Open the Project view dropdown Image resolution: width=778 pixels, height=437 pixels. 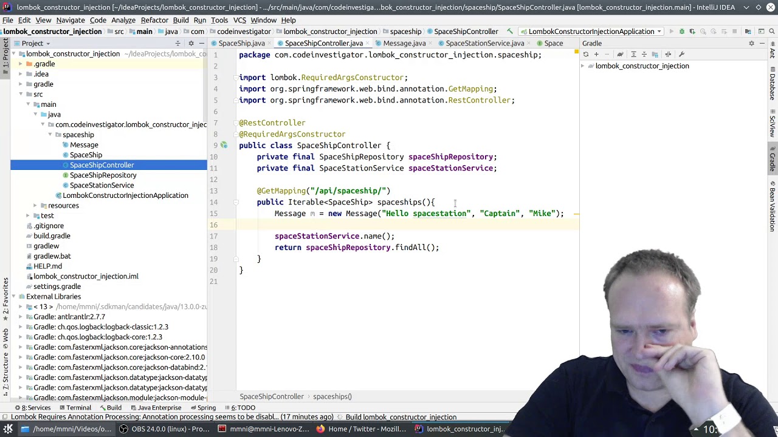pos(36,44)
